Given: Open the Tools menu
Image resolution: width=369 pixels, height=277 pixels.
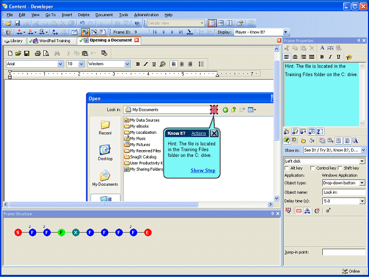Looking at the screenshot, I should [x=123, y=15].
